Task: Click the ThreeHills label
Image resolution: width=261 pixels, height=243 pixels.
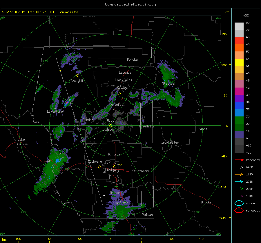Action: click(146, 126)
